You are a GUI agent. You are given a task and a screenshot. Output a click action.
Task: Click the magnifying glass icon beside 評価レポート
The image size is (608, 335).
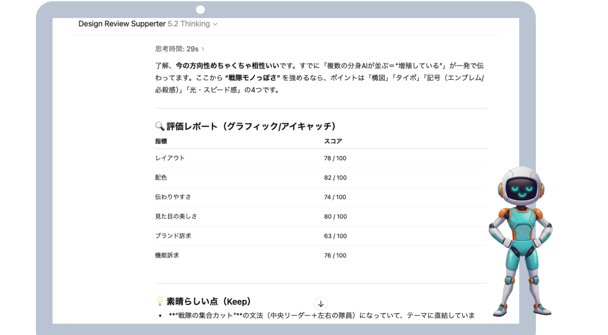[160, 126]
